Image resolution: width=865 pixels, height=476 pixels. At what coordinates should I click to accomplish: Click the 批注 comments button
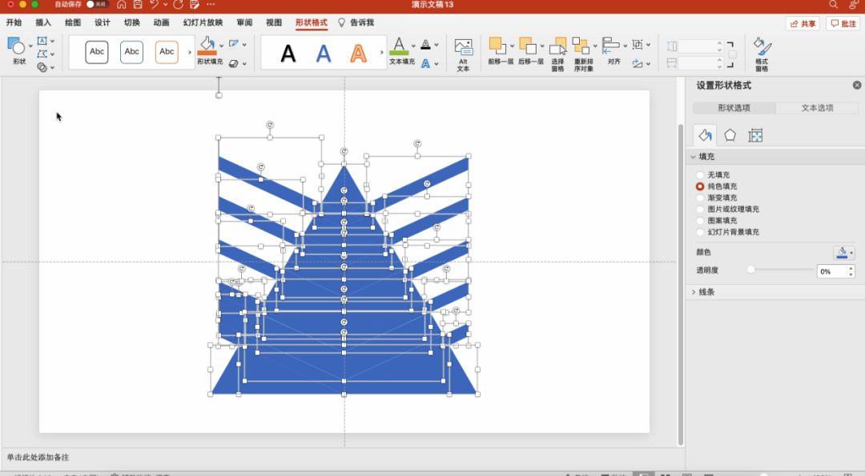843,24
